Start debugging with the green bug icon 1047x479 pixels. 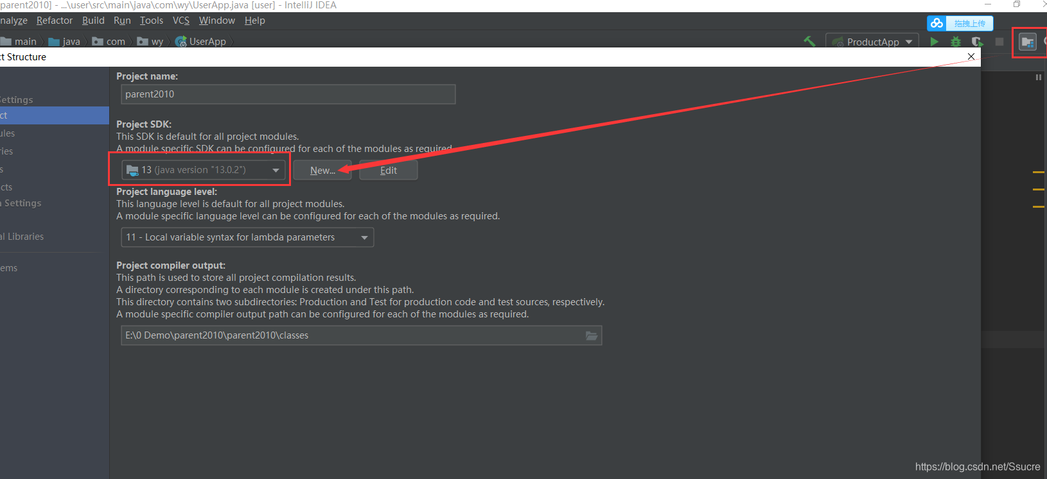click(x=956, y=42)
